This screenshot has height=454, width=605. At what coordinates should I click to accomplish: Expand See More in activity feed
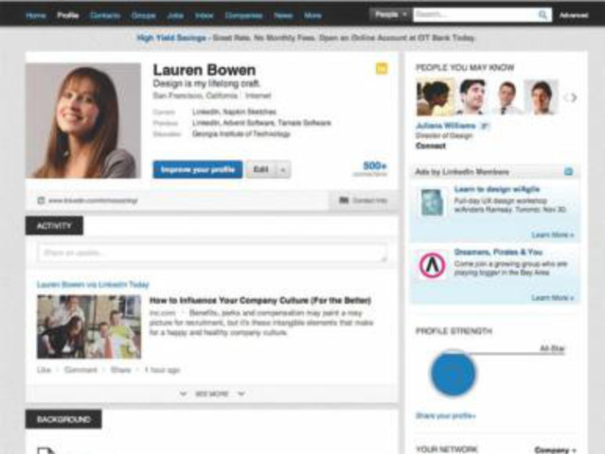(212, 393)
